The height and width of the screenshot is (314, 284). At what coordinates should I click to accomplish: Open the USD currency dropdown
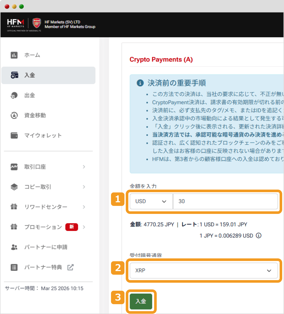click(x=151, y=201)
